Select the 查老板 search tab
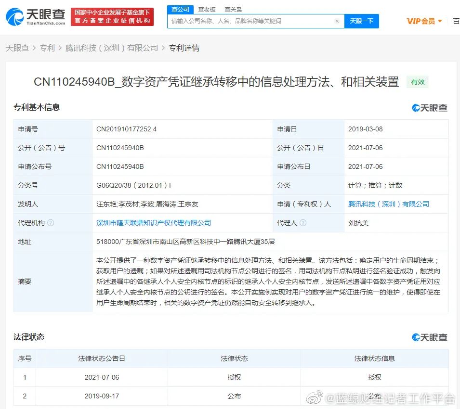The height and width of the screenshot is (409, 460). tap(207, 10)
